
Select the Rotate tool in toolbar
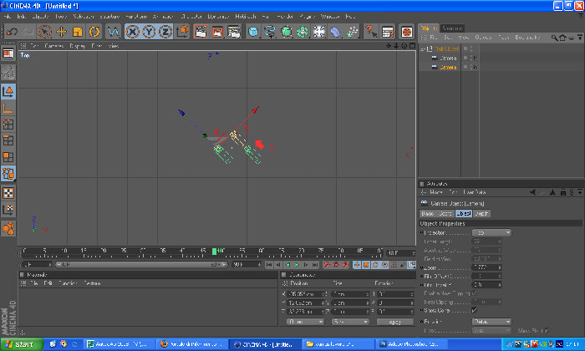point(94,32)
